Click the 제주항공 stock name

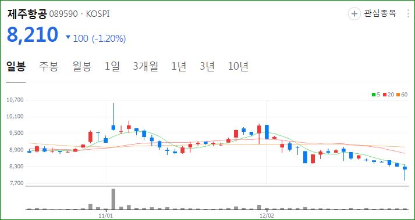click(x=27, y=14)
